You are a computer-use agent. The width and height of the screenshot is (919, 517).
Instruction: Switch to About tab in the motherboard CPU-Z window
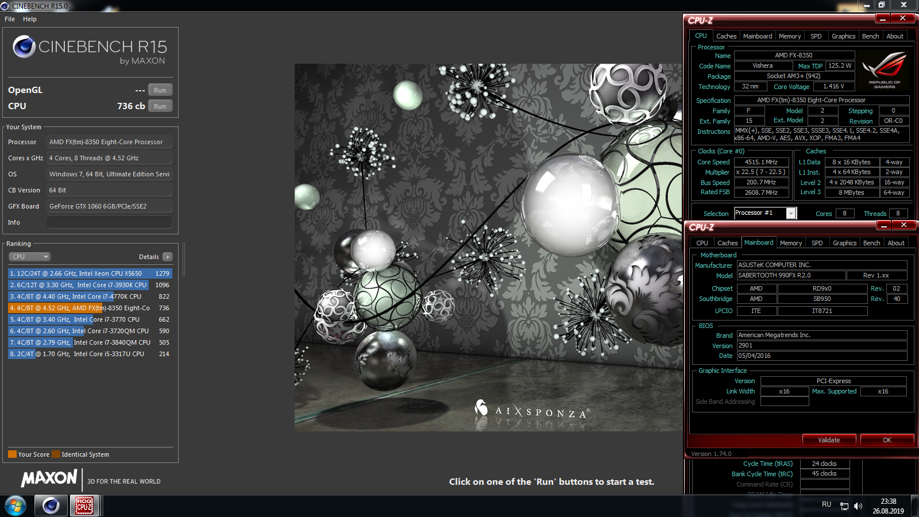(x=896, y=243)
